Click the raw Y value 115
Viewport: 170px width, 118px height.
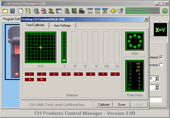coord(138,67)
